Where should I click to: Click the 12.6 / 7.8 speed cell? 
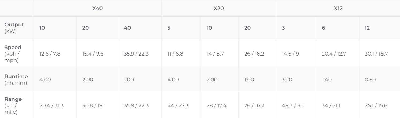pos(50,54)
